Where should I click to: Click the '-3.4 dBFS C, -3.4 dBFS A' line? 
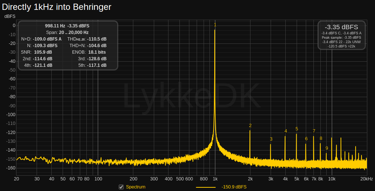[341, 33]
